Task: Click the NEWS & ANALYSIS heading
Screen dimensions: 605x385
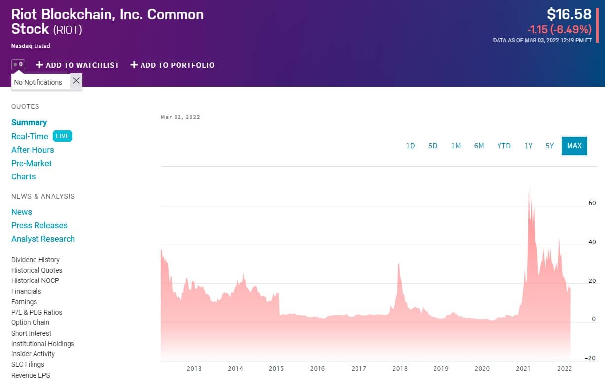Action: [43, 196]
